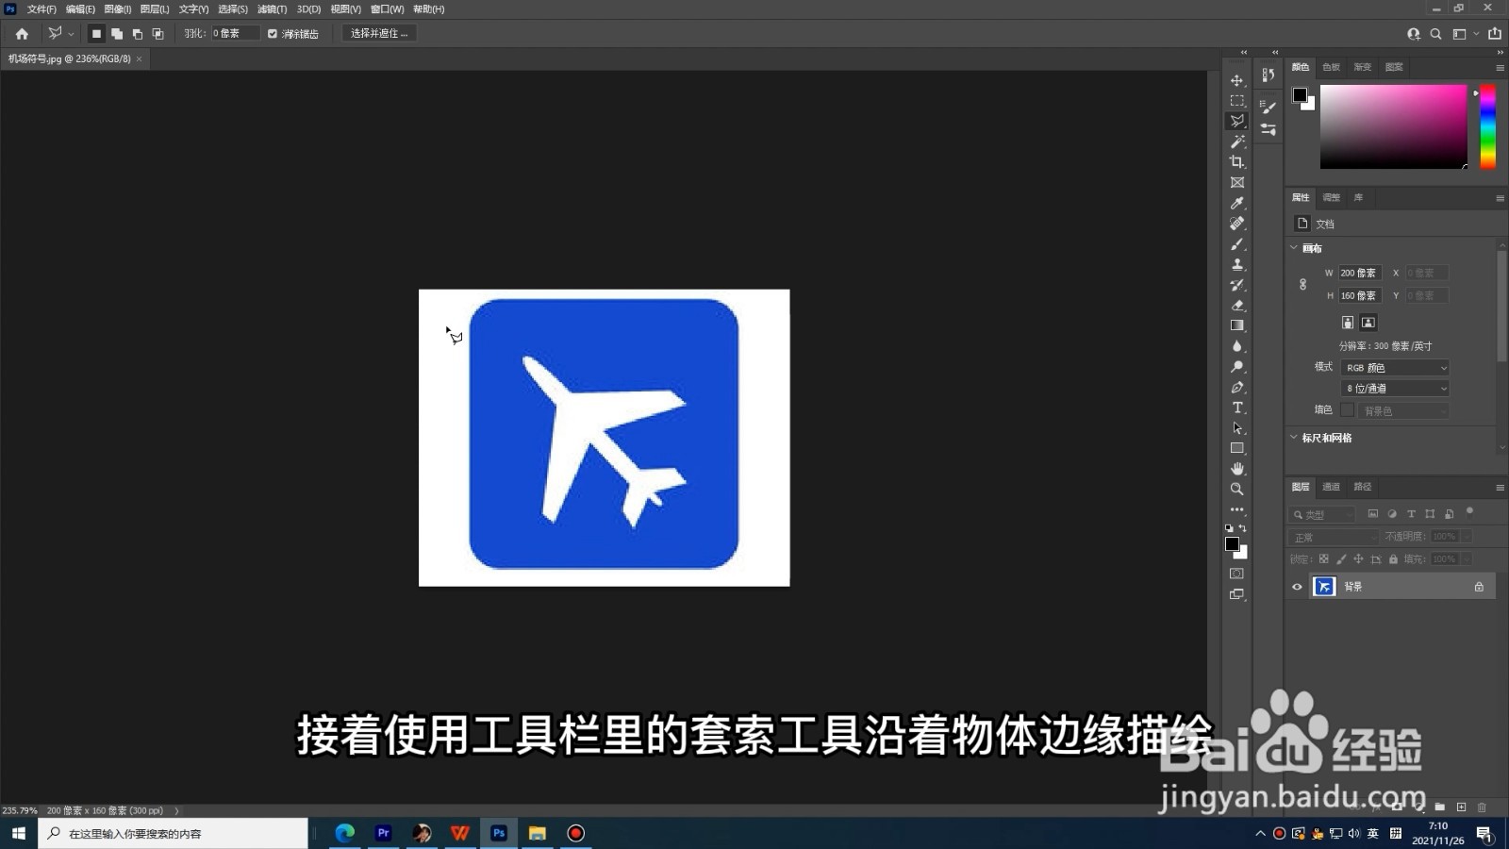
Task: Open the Color panel flyout menu
Action: coord(1500,68)
